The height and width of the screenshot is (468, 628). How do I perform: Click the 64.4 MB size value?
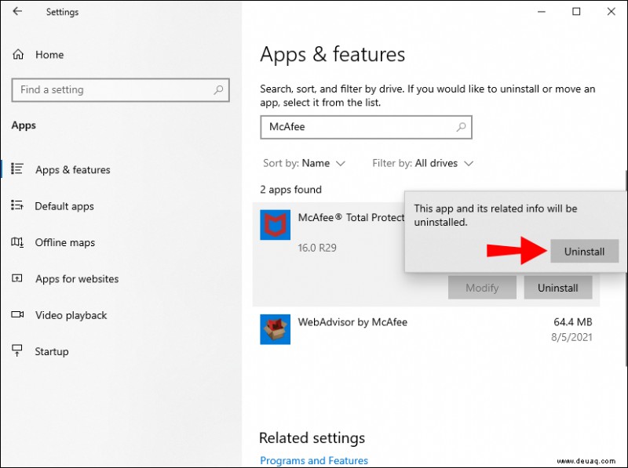click(x=573, y=321)
